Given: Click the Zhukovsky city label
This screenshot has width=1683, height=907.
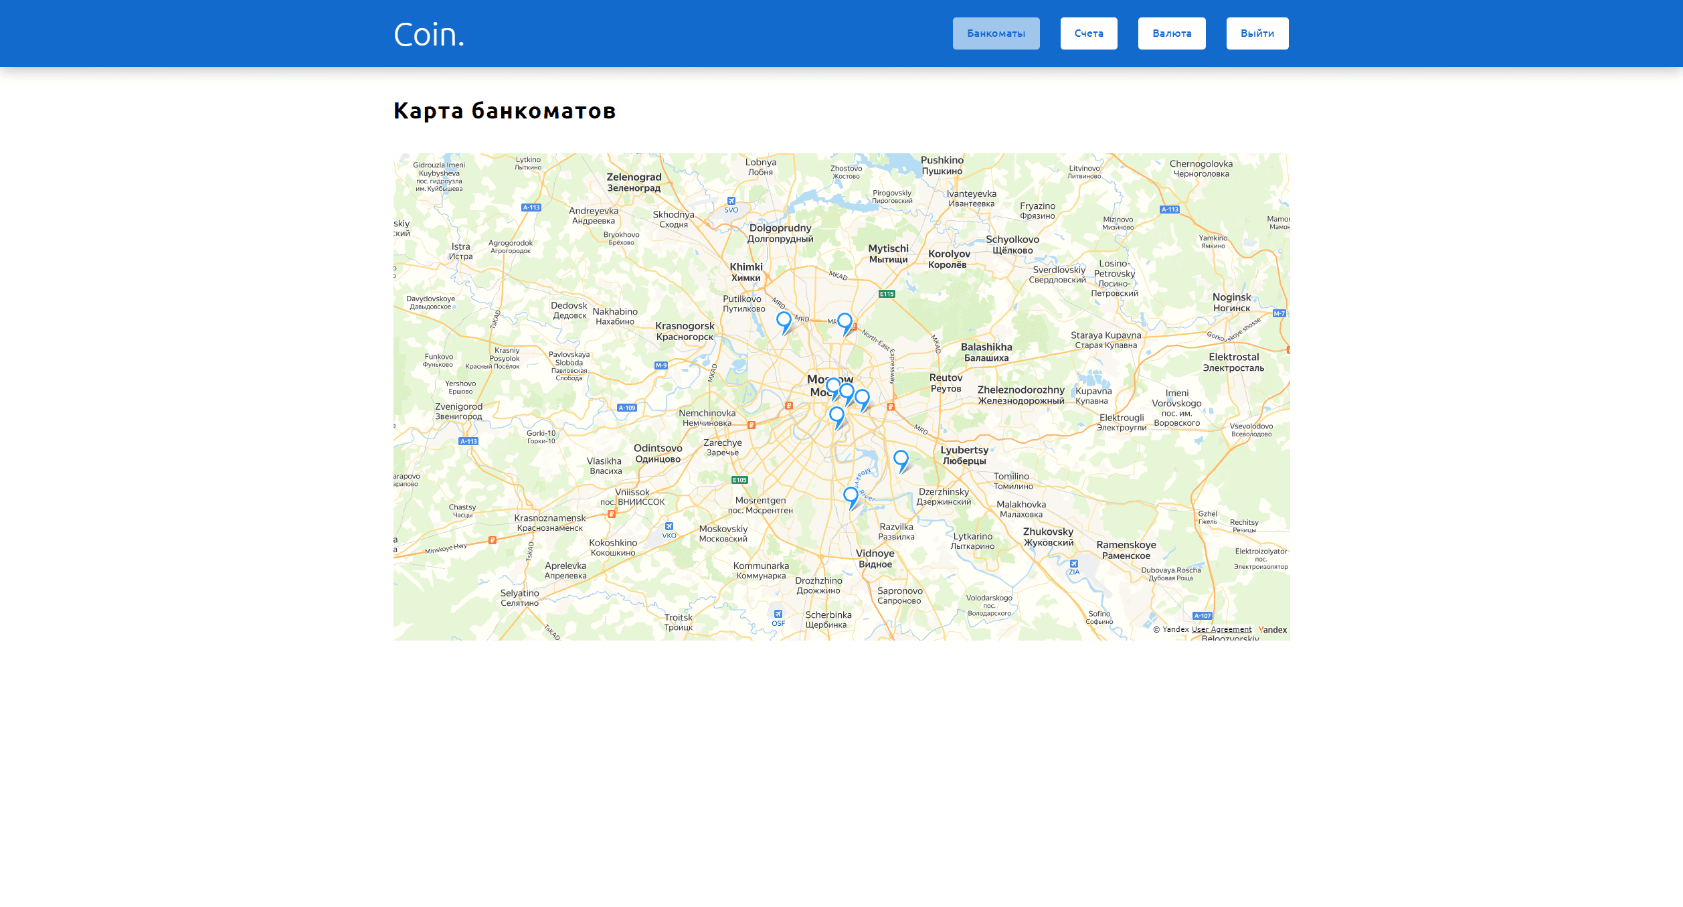Looking at the screenshot, I should pyautogui.click(x=1048, y=537).
